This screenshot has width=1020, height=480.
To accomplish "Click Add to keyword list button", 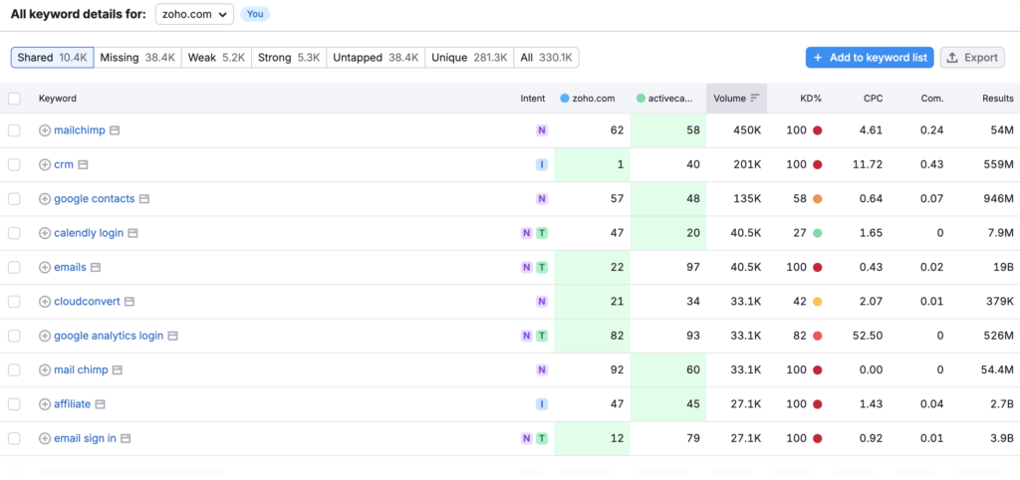I will coord(870,57).
